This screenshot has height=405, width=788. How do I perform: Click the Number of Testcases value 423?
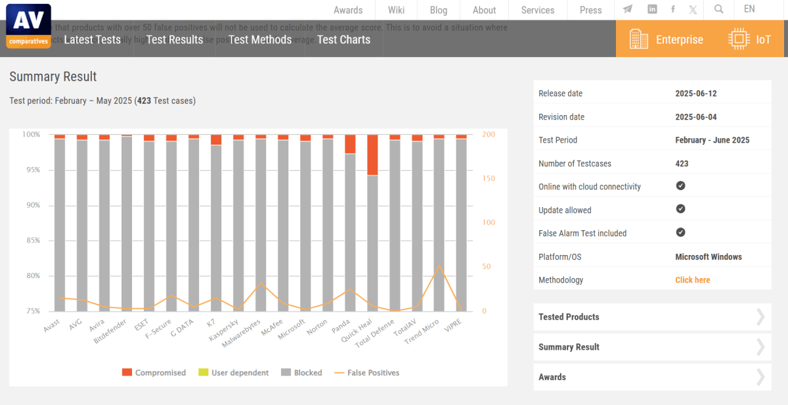click(x=682, y=164)
